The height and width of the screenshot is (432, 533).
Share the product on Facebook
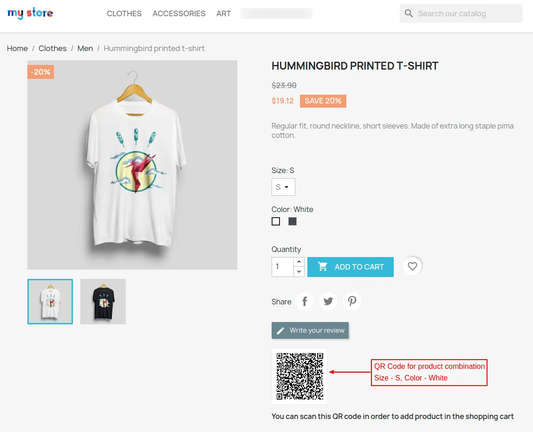(x=304, y=301)
